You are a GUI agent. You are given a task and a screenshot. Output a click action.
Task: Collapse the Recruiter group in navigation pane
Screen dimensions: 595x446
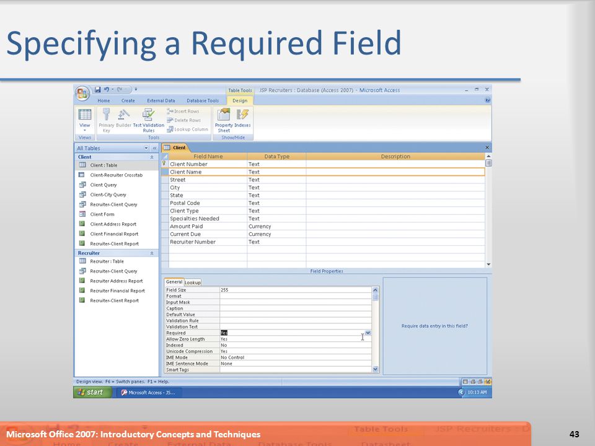[x=152, y=253]
